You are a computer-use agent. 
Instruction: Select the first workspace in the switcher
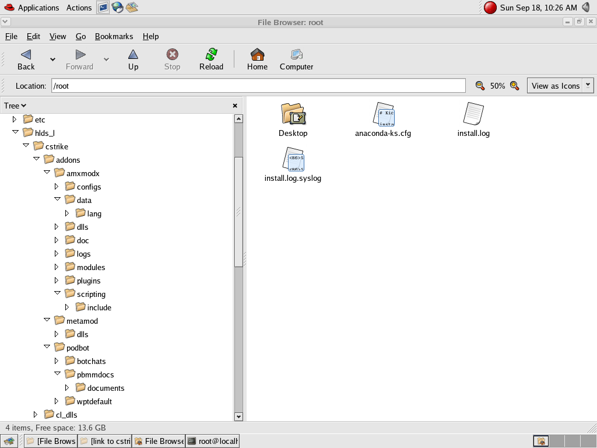541,441
